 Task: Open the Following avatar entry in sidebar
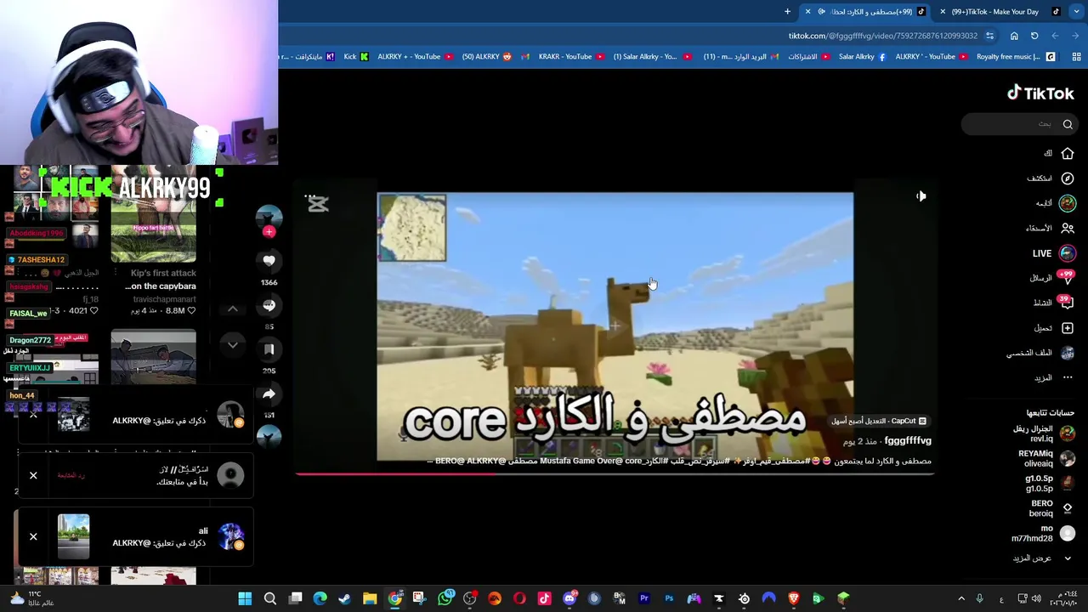pyautogui.click(x=1068, y=203)
